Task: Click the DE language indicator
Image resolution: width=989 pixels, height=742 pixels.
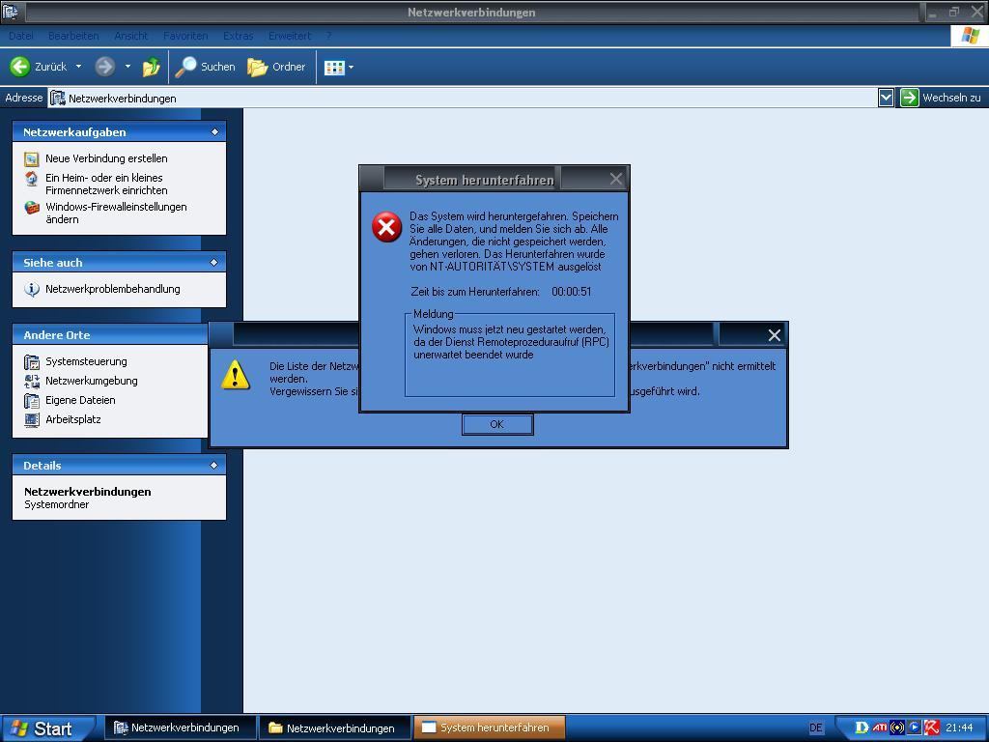Action: [815, 728]
